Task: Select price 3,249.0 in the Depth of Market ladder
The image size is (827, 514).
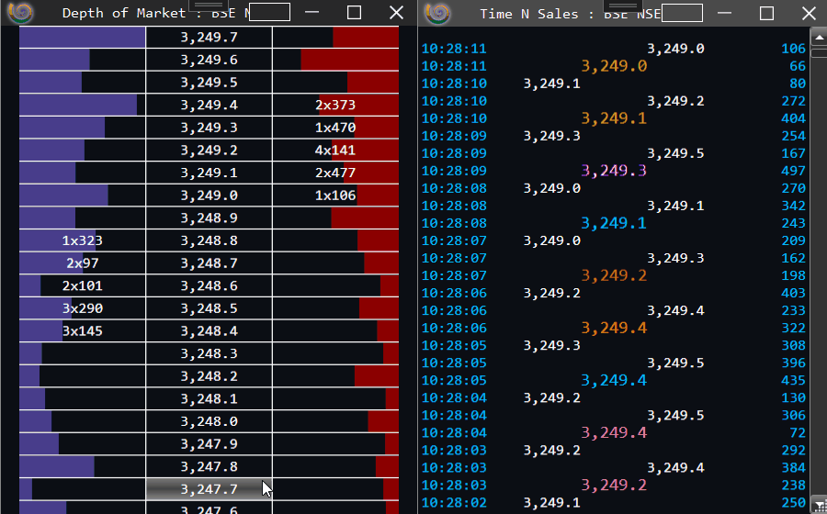Action: click(x=209, y=196)
